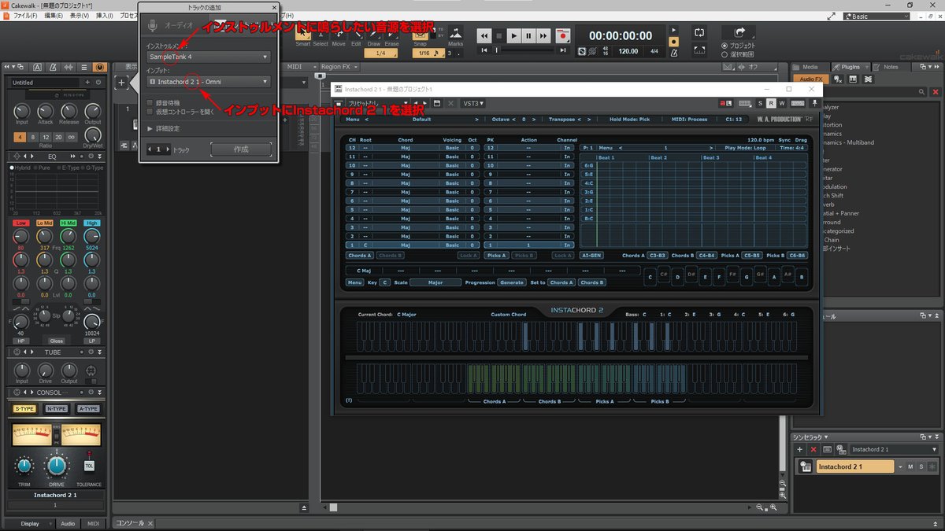Open the 表示 menu
This screenshot has height=531, width=945.
[x=80, y=16]
